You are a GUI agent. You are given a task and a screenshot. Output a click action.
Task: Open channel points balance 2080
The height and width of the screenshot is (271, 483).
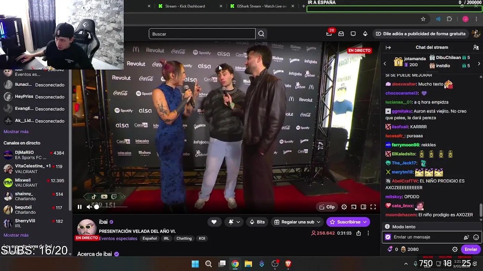[409, 249]
